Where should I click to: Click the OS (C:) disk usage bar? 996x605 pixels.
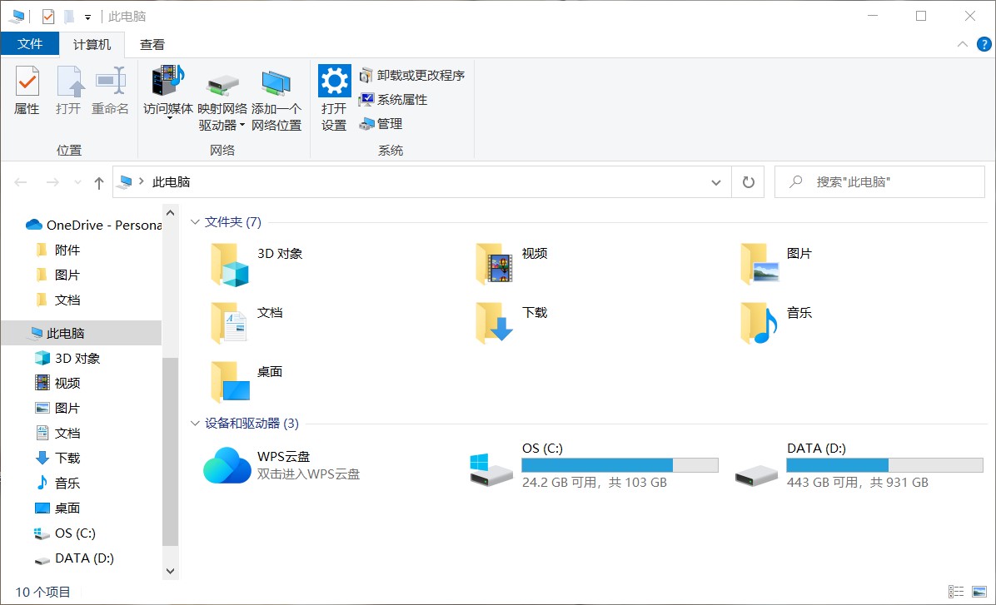point(620,464)
